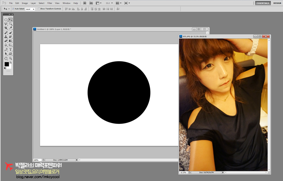Switch to the Design workspace
The width and height of the screenshot is (283, 181).
click(277, 3)
